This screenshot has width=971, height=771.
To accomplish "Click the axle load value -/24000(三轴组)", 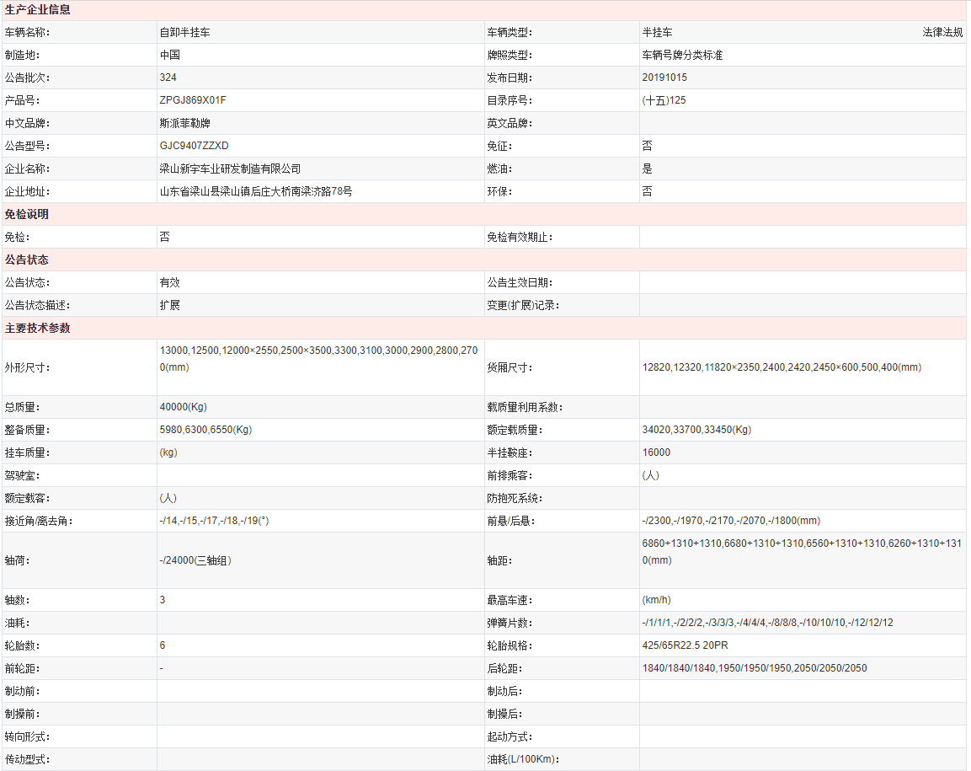I will tap(195, 560).
